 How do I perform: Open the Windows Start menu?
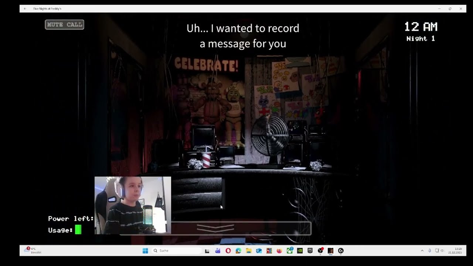(x=145, y=251)
